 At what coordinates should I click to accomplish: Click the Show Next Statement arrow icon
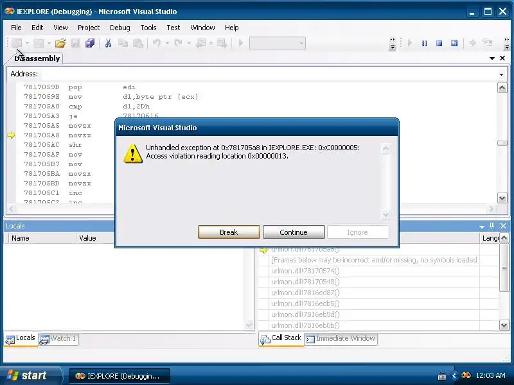[472, 43]
